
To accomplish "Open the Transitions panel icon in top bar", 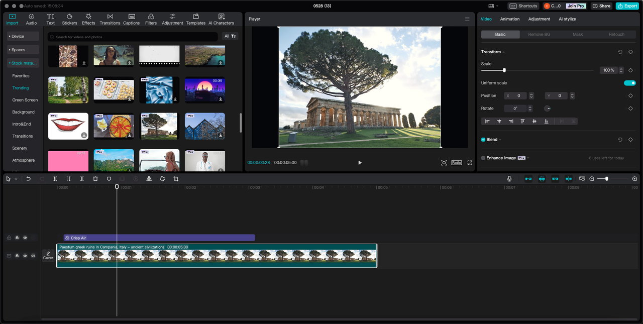I will [x=110, y=19].
